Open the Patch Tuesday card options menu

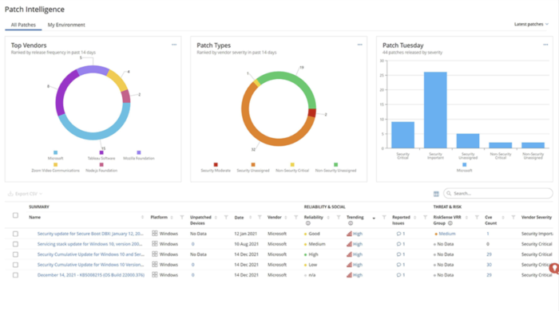545,45
